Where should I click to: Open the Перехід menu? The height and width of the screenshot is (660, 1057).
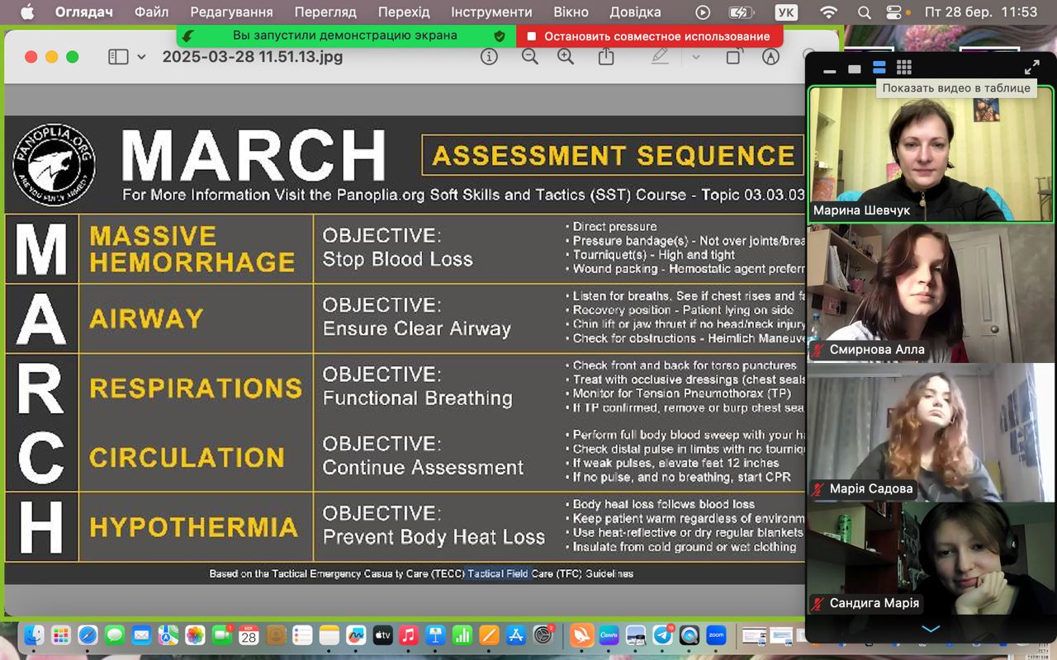coord(404,12)
